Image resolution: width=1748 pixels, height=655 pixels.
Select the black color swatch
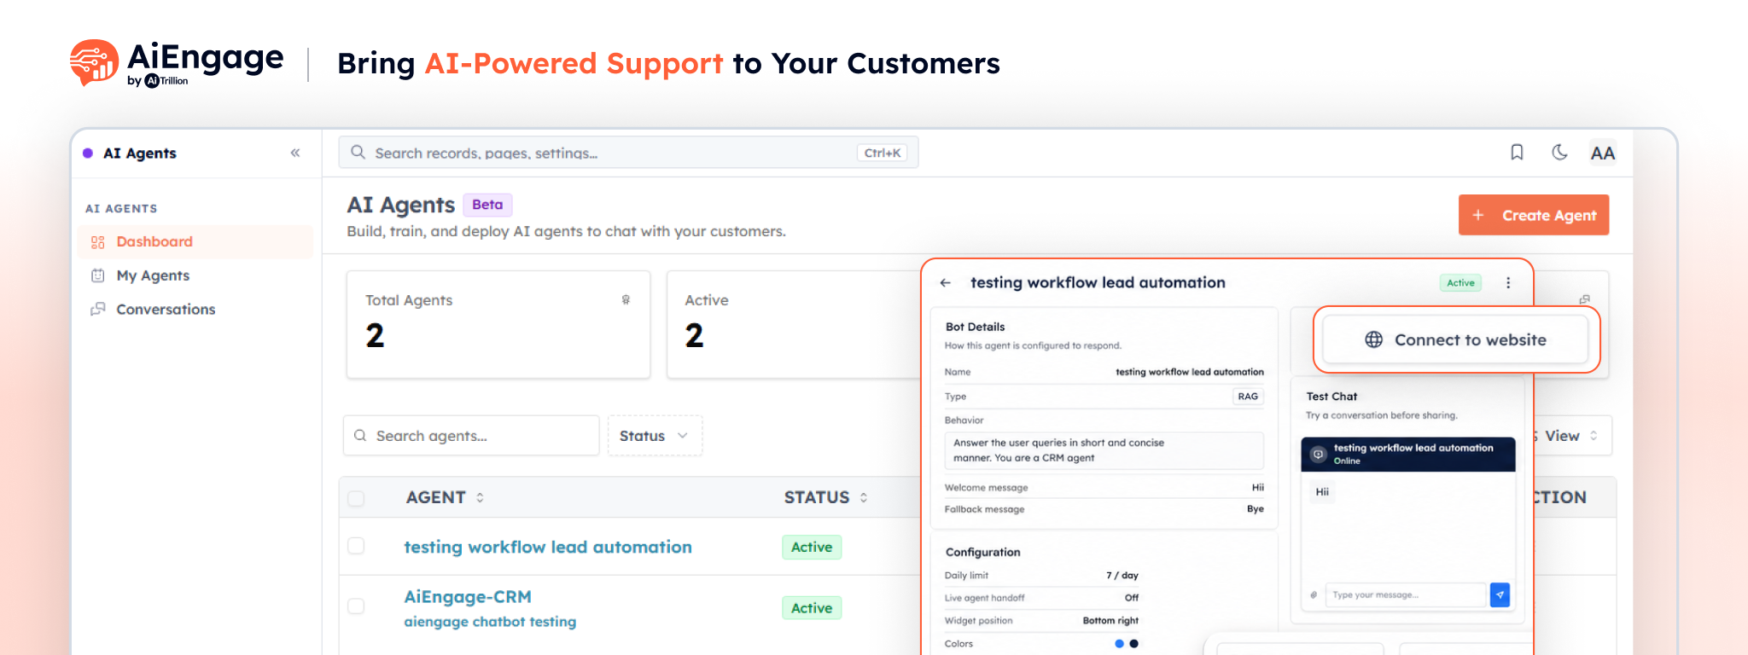pyautogui.click(x=1133, y=644)
